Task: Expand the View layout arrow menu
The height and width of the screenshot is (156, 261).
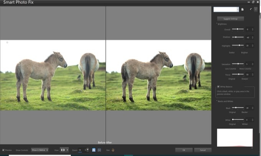Action: point(67,150)
